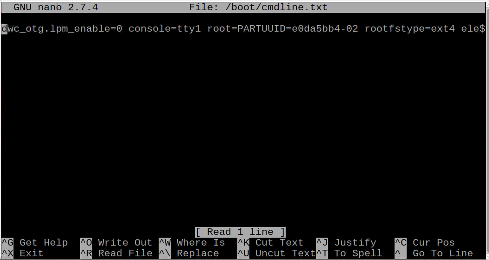489x260 pixels.
Task: Click the GNU nano 2.7.4 version label
Action: [56, 7]
